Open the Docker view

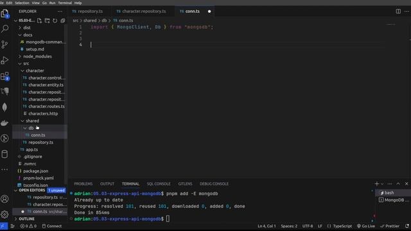pos(4,123)
